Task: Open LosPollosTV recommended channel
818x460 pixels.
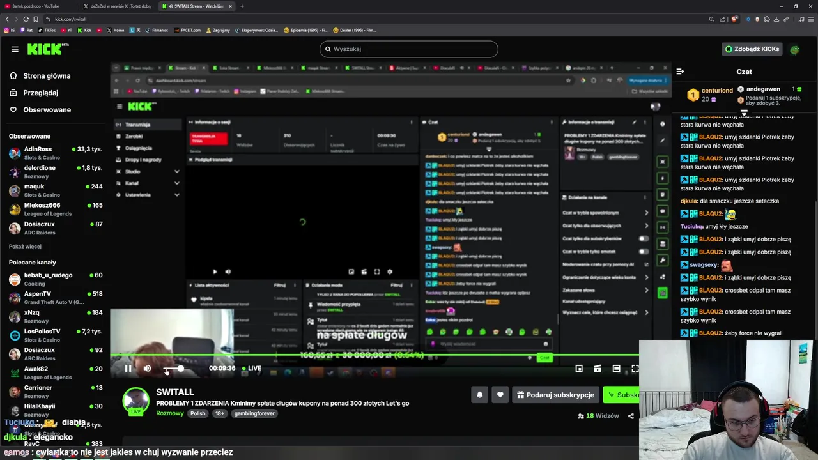Action: [56, 335]
